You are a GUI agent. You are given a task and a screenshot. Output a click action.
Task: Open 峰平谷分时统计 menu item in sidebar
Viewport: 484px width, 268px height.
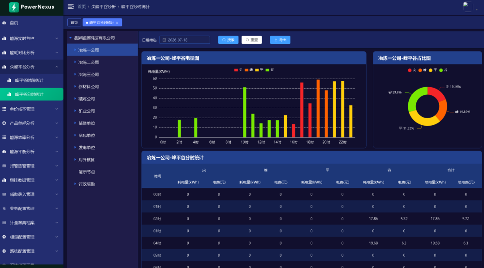pos(31,94)
